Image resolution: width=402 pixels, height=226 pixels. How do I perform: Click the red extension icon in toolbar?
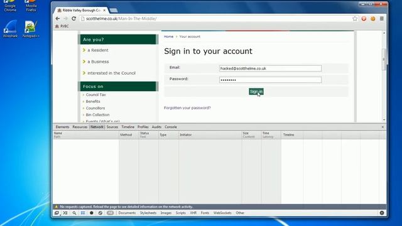pos(364,18)
